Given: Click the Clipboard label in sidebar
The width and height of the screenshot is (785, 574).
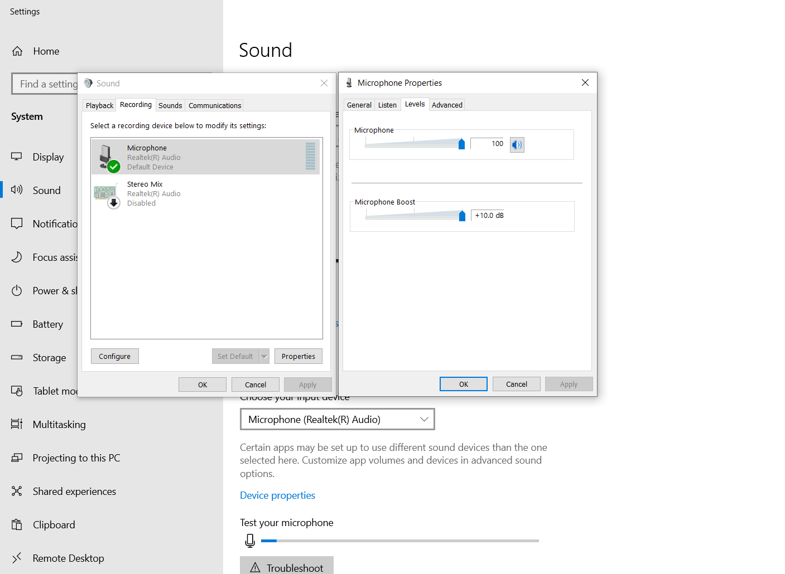Looking at the screenshot, I should pyautogui.click(x=54, y=524).
